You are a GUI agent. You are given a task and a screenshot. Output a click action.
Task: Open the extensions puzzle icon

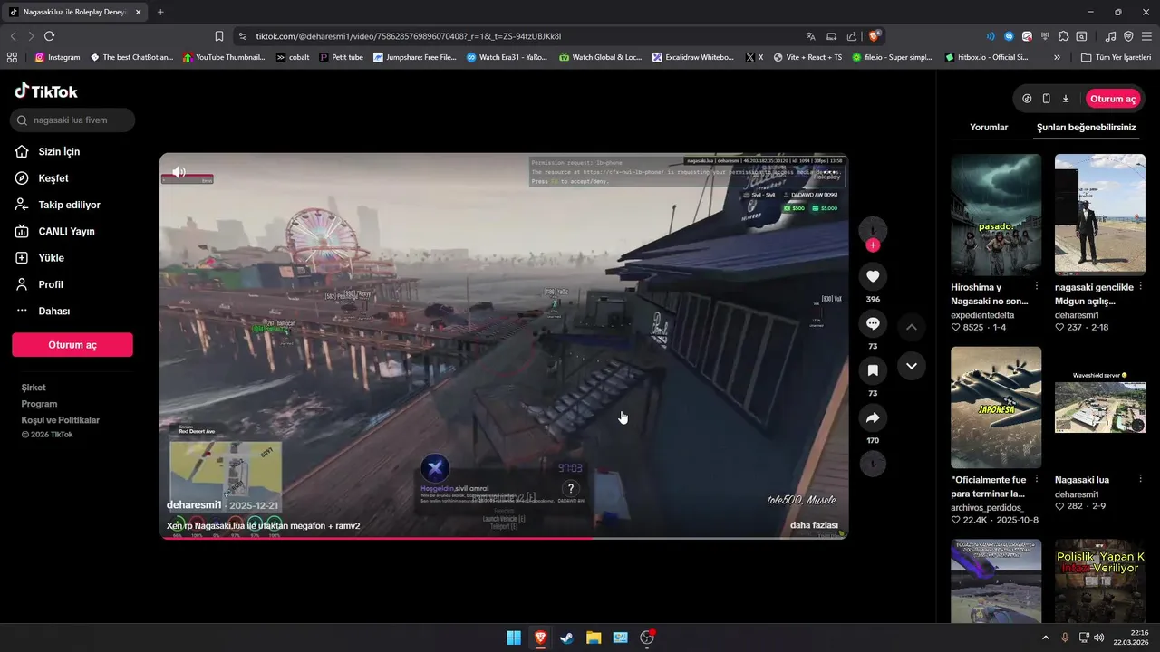(x=1064, y=36)
